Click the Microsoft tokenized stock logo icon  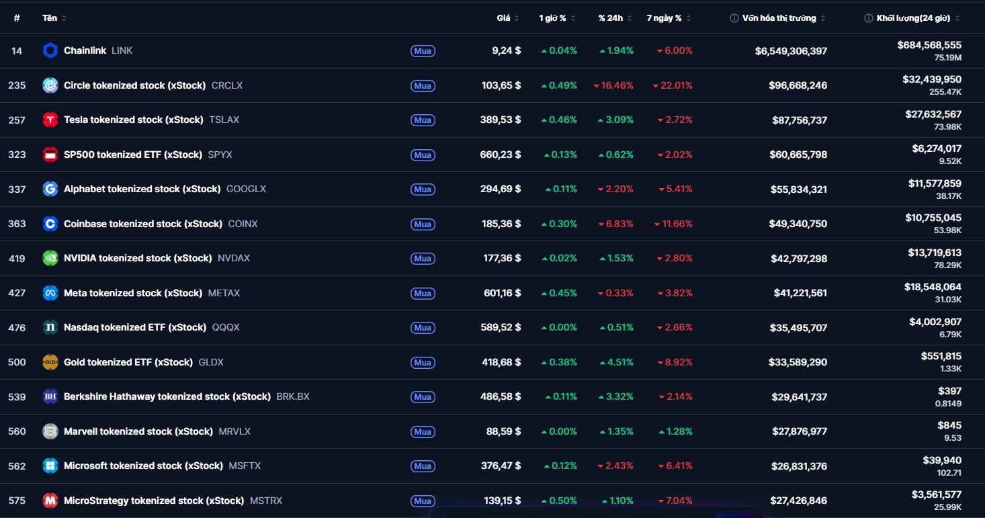coord(50,466)
